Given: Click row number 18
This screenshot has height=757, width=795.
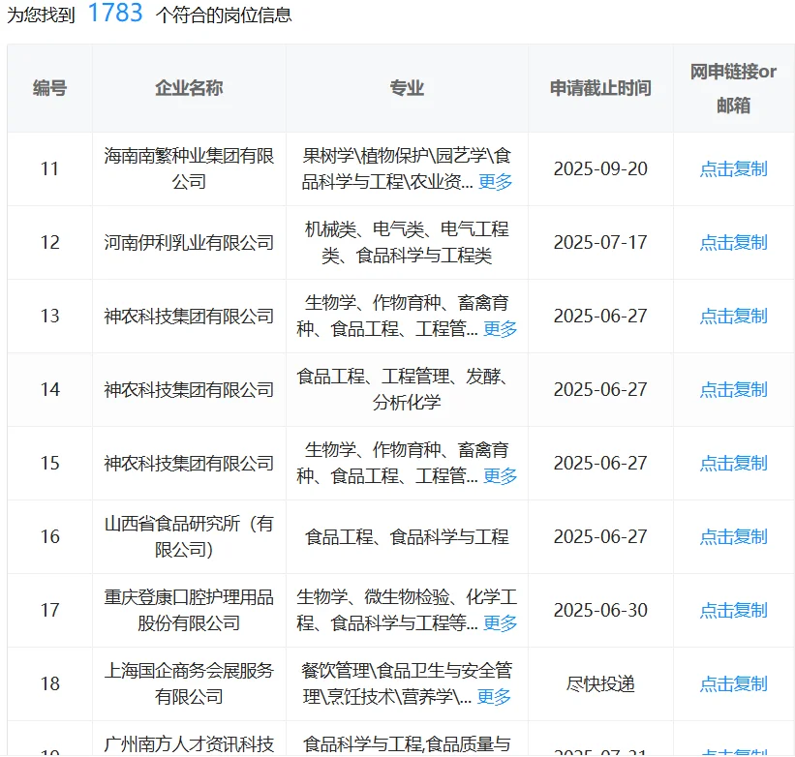Looking at the screenshot, I should click(x=49, y=683).
